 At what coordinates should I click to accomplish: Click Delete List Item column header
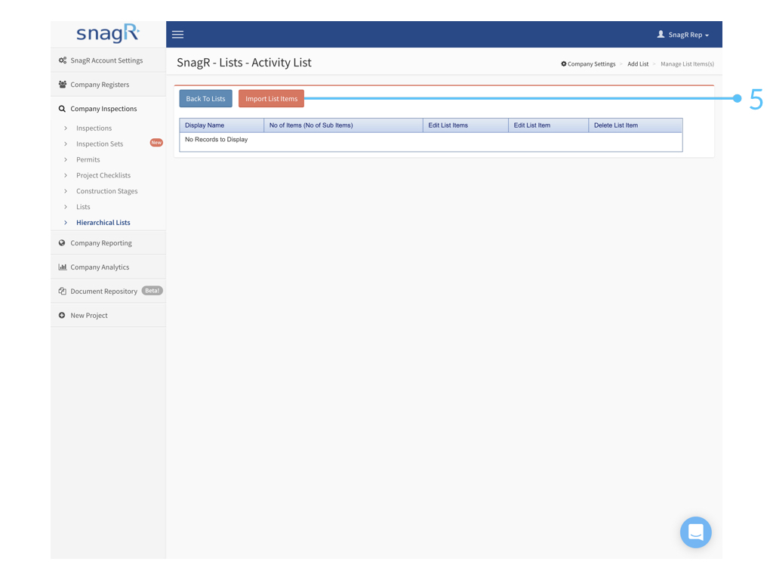pos(636,125)
